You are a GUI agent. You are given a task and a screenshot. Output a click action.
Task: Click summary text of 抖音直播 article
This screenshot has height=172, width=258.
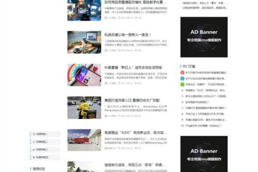tap(136, 76)
